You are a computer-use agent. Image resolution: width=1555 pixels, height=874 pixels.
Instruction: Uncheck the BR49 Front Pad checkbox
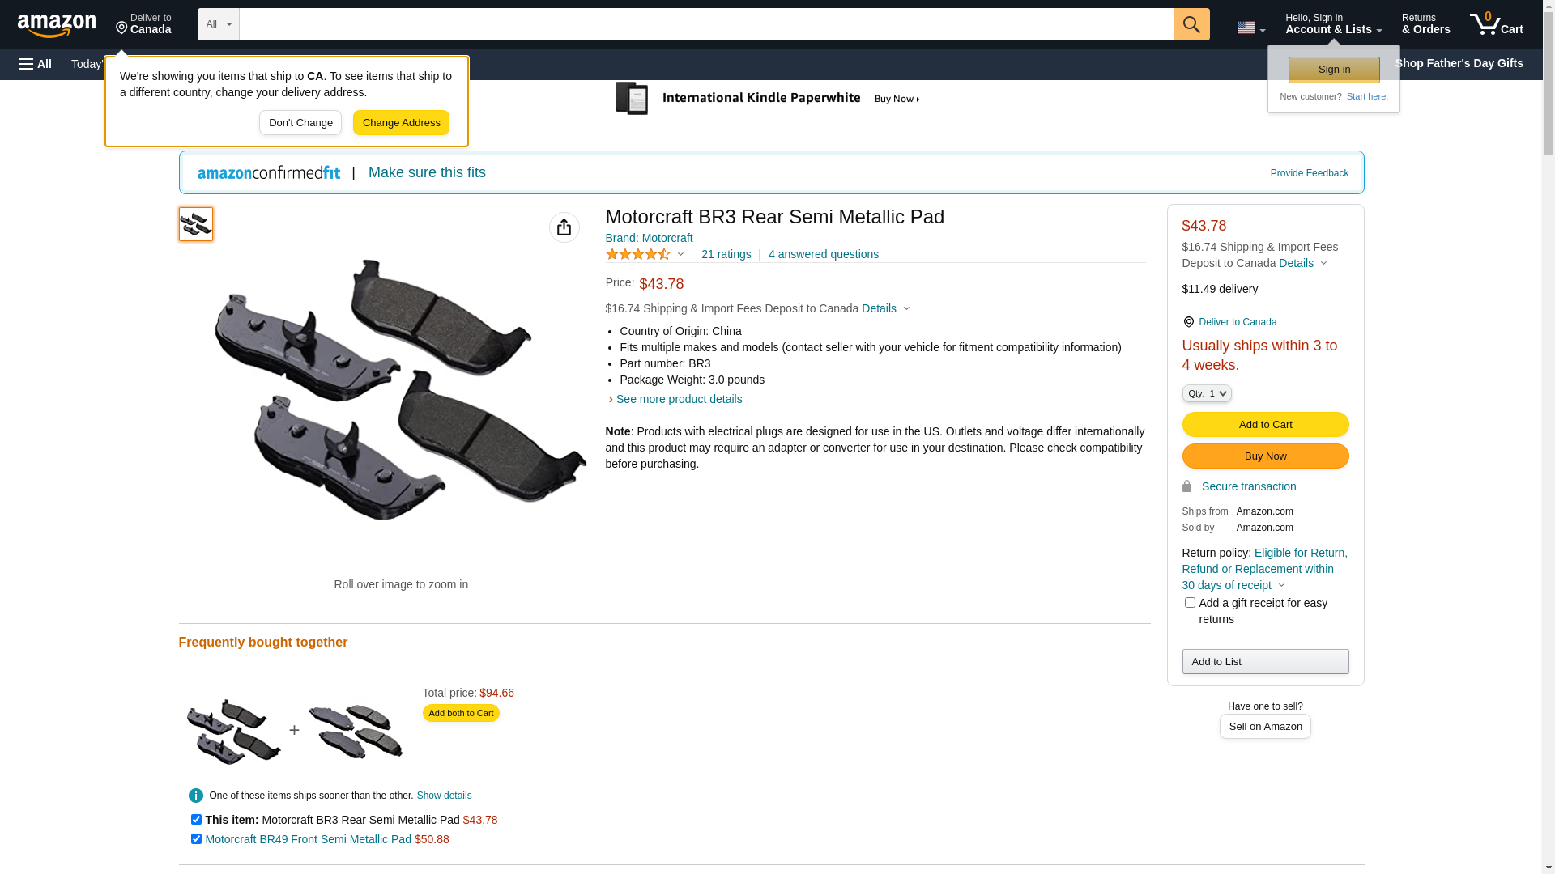click(196, 839)
